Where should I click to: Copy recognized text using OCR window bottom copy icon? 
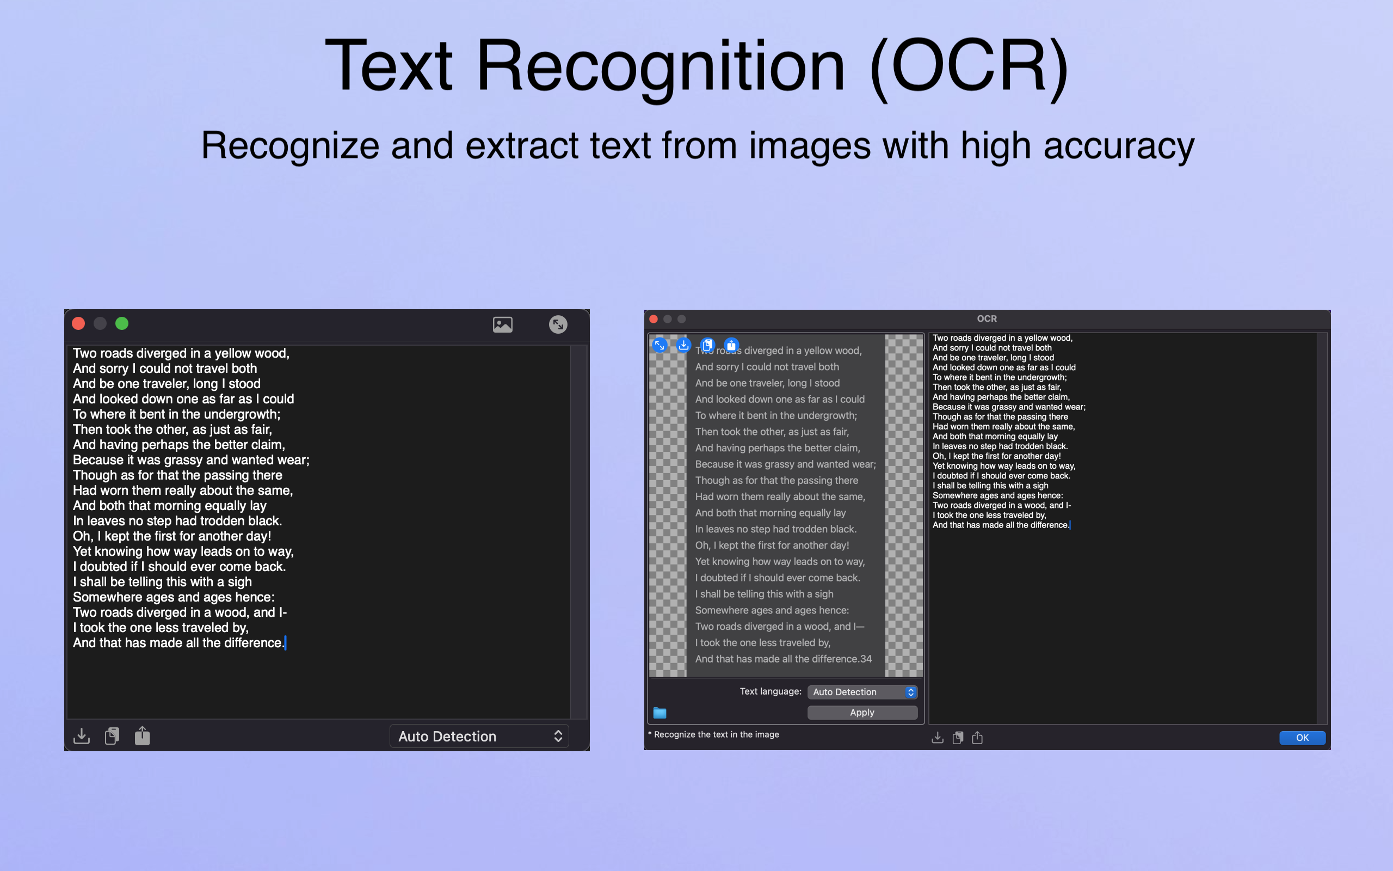pos(958,737)
